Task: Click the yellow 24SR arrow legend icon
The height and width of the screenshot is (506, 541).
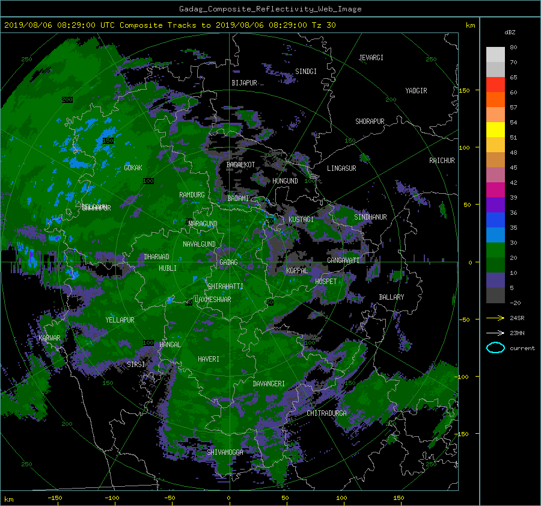Action: coord(495,318)
